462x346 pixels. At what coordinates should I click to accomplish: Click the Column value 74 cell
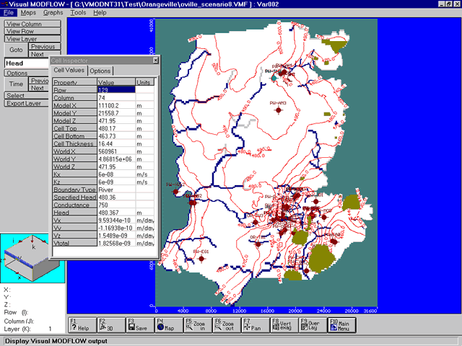116,98
